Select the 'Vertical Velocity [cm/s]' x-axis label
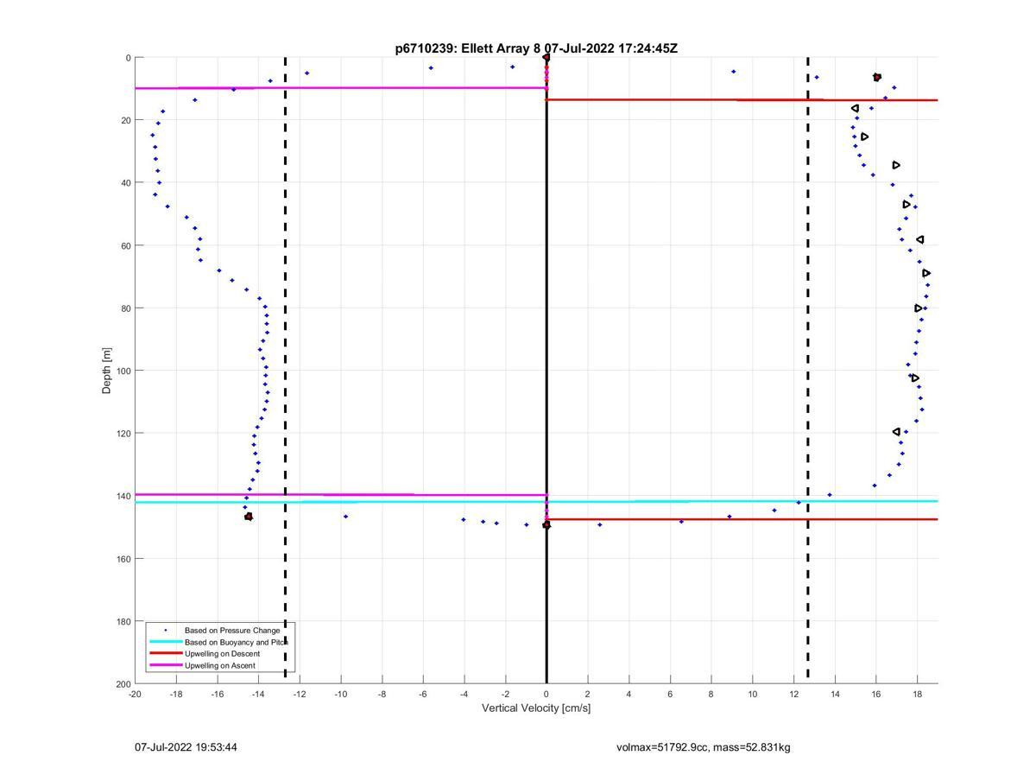 pyautogui.click(x=536, y=708)
